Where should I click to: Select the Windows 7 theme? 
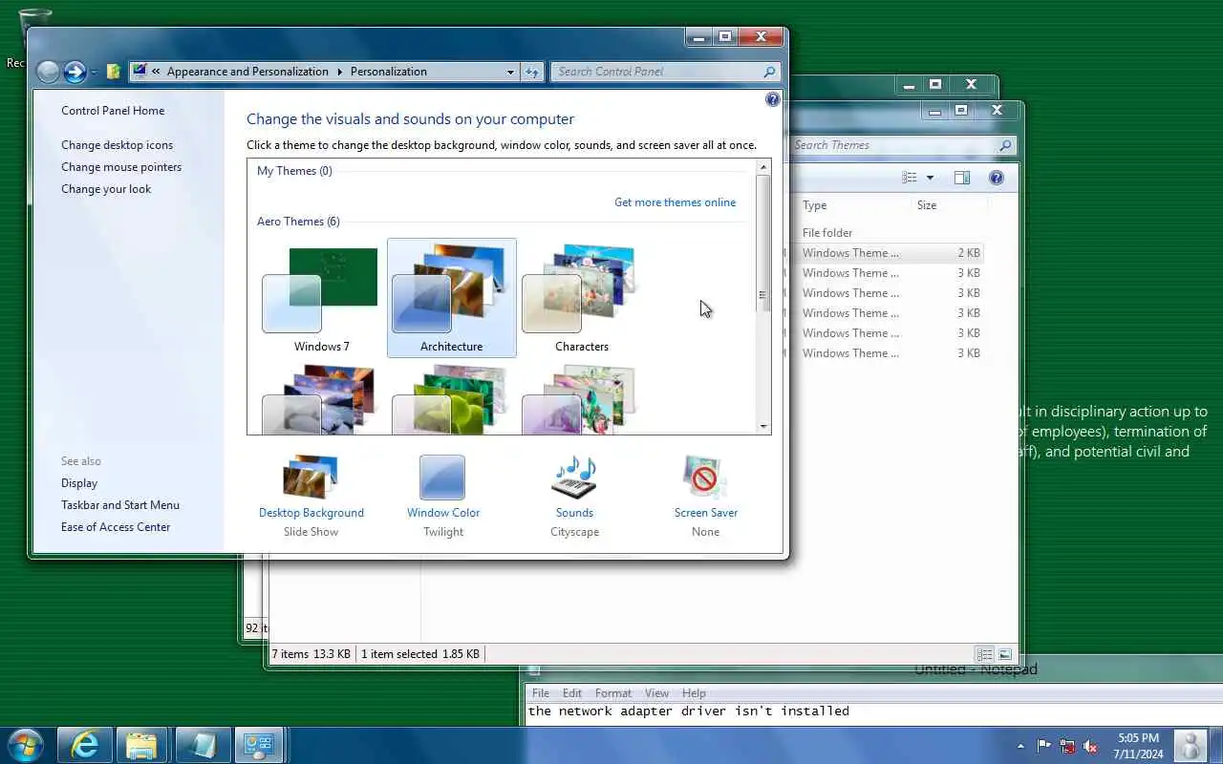(x=322, y=298)
